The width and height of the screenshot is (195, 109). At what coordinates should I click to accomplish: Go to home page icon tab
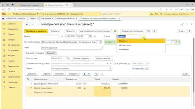coord(3,19)
